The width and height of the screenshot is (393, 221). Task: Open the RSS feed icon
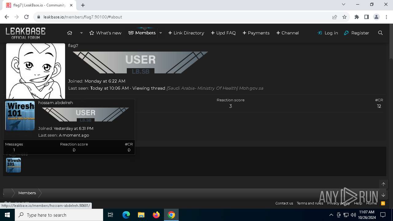[x=383, y=203]
